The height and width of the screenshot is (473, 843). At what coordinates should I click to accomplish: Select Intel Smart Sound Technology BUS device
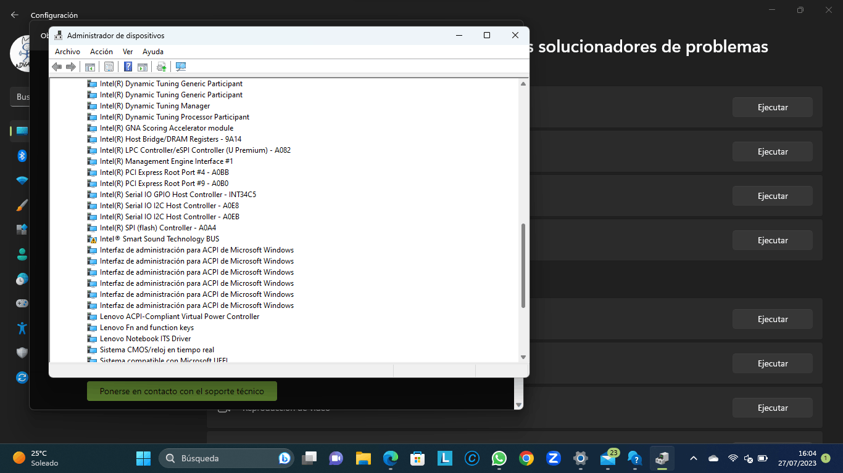[x=160, y=239]
